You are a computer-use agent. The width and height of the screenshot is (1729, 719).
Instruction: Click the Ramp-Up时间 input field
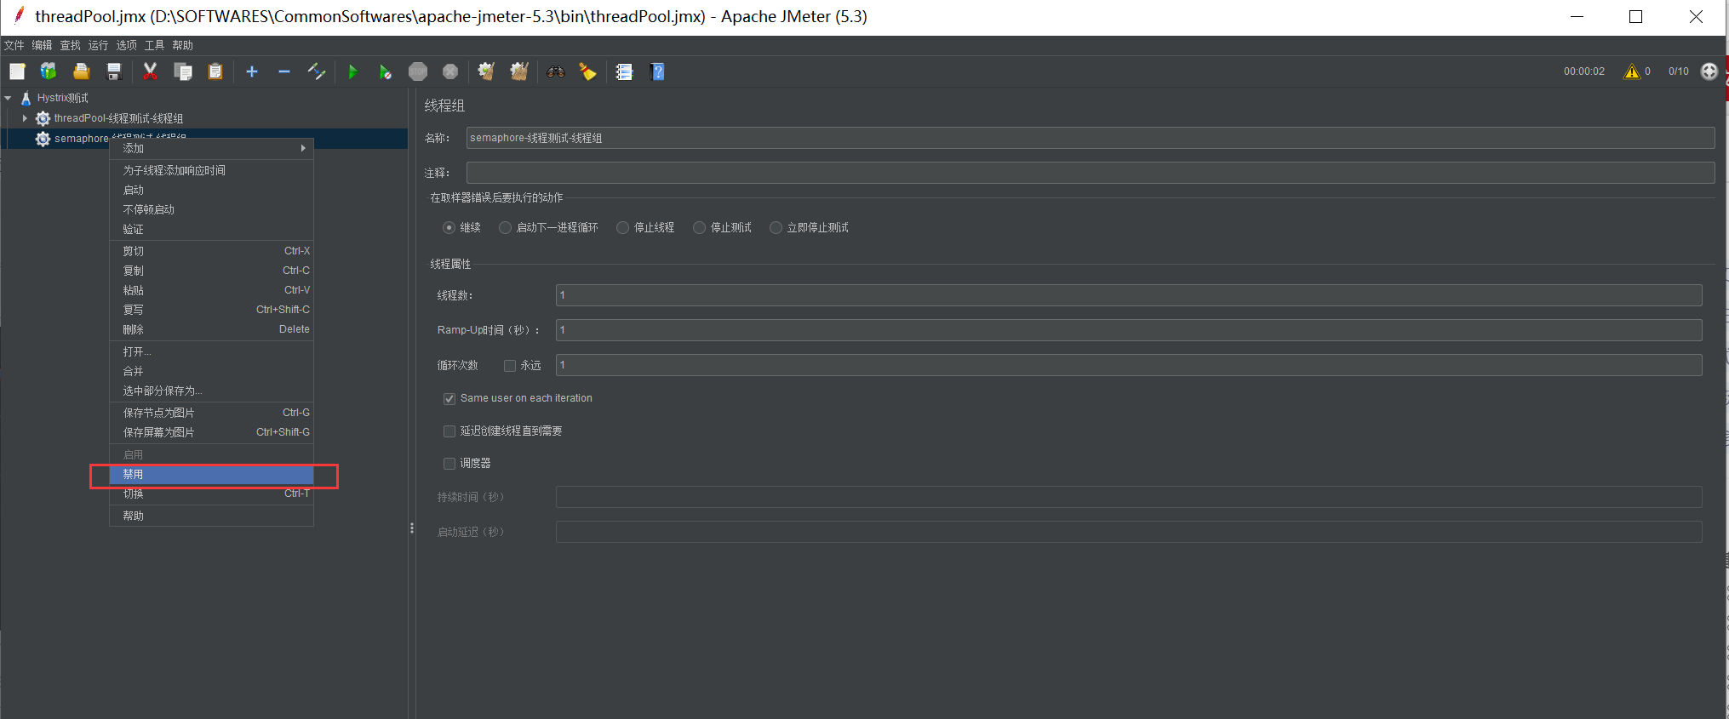pos(1129,330)
